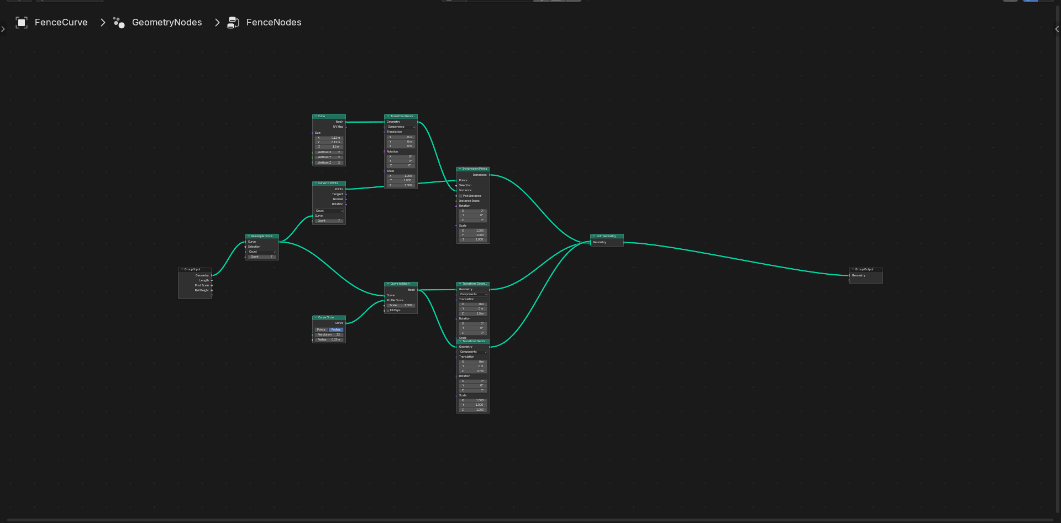Click Count 7 field in Curve to Points
Screen dimensions: 1061x523
[329, 221]
